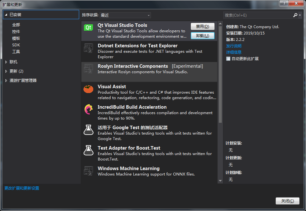This screenshot has width=306, height=211.
Task: Toggle the 自动更新此扩展 checkbox
Action: pyautogui.click(x=228, y=59)
